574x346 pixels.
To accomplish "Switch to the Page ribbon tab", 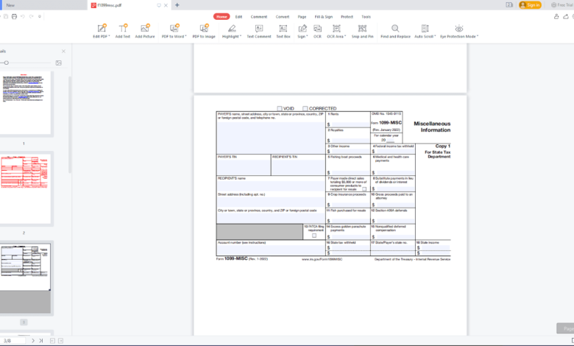I will (x=302, y=16).
